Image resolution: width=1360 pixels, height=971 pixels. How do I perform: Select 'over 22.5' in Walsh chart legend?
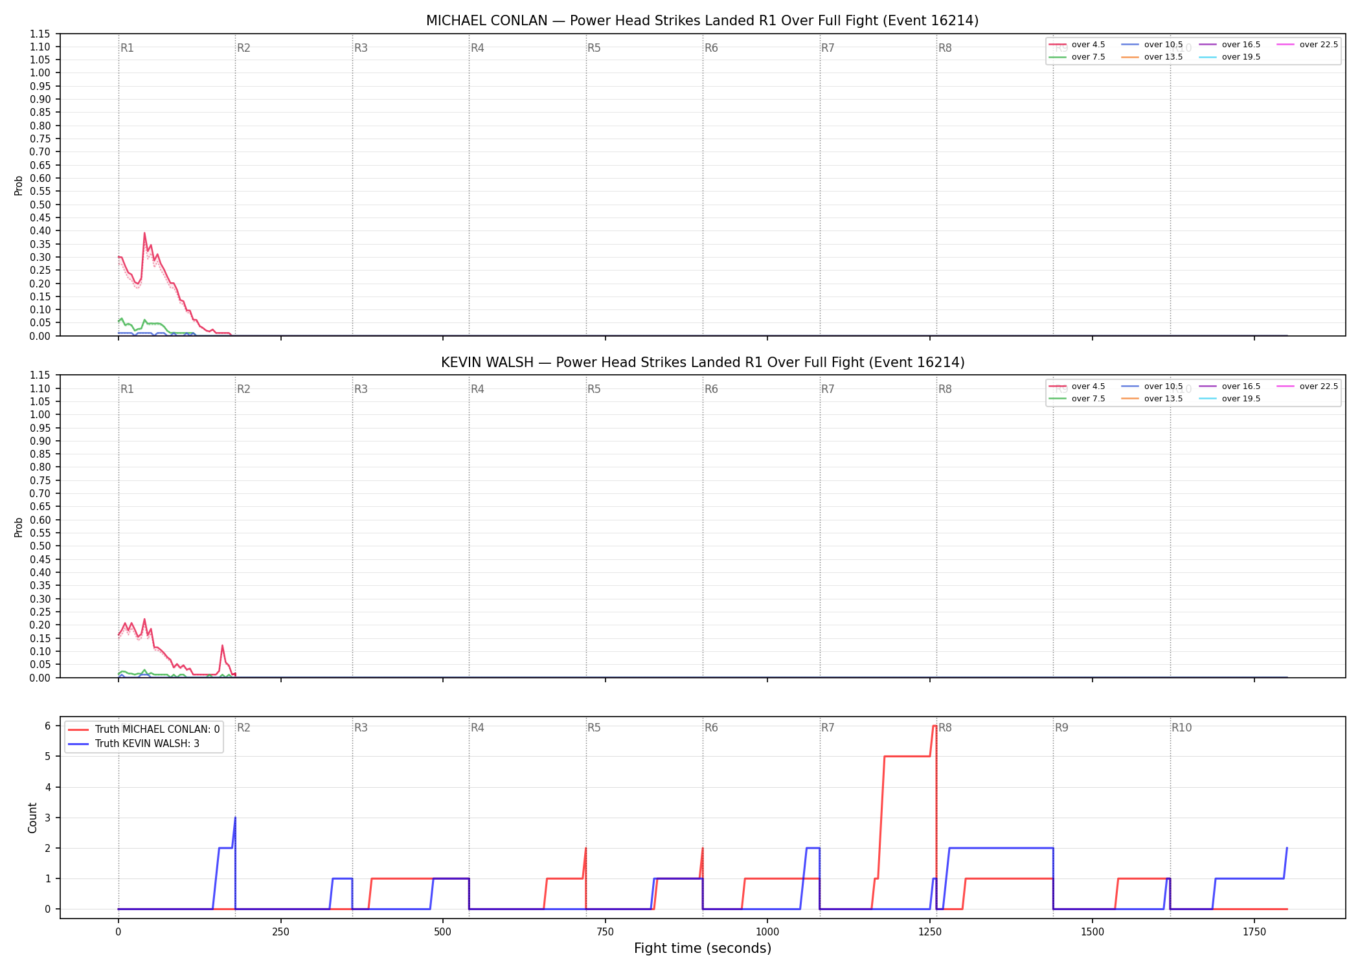tap(1308, 386)
